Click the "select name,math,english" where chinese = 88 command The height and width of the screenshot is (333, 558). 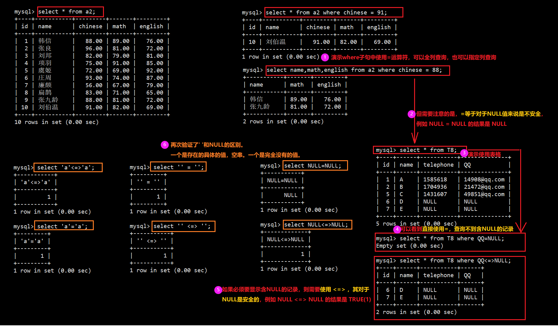pos(354,70)
